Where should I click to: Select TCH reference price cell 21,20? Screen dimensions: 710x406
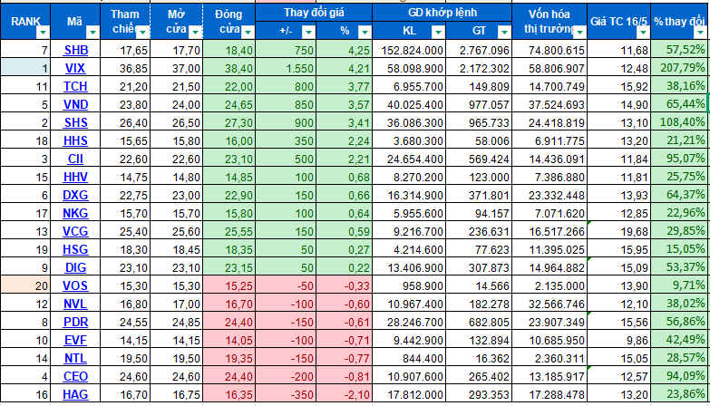click(125, 86)
